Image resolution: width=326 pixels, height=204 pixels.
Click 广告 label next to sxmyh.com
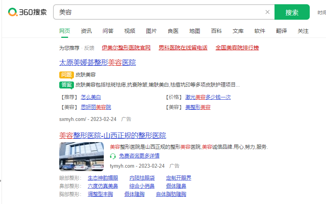(x=126, y=119)
